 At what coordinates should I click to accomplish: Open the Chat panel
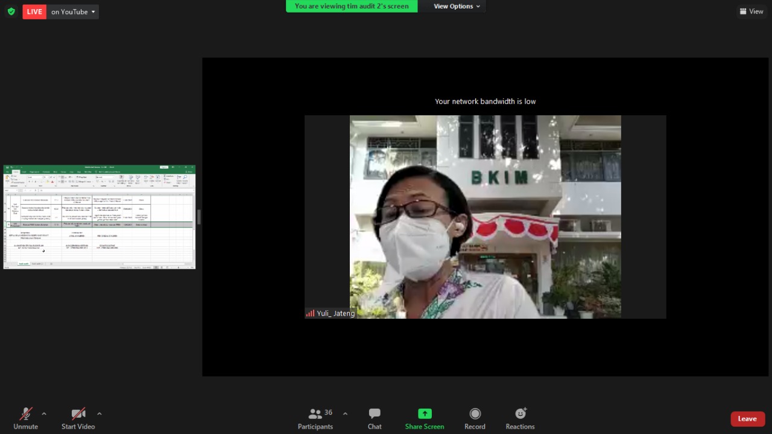point(375,418)
